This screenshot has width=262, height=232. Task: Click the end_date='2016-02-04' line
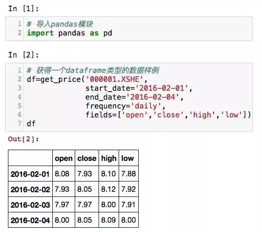tap(135, 97)
